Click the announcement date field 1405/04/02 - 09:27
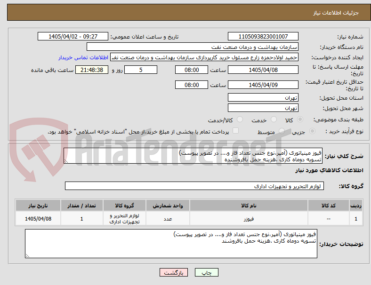This screenshot has height=285, width=371. point(73,37)
